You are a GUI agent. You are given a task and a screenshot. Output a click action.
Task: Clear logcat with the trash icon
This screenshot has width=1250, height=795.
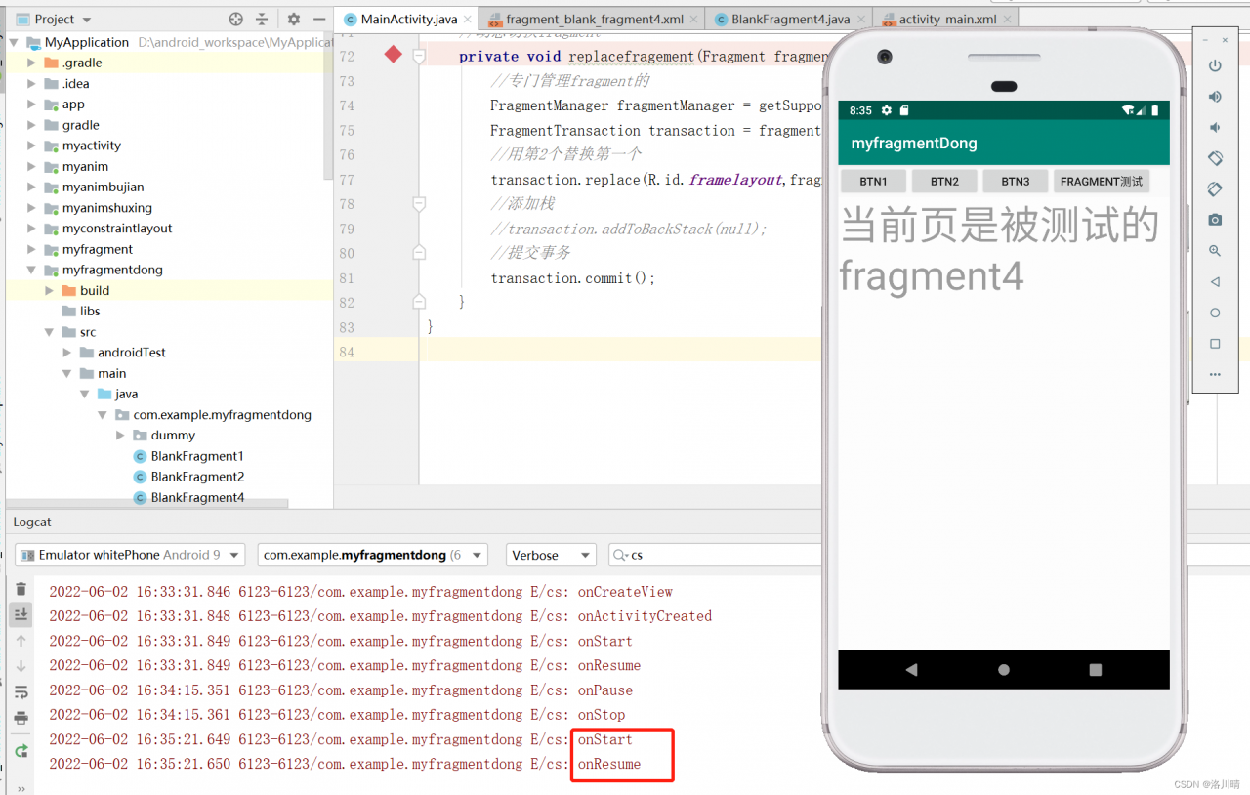21,589
